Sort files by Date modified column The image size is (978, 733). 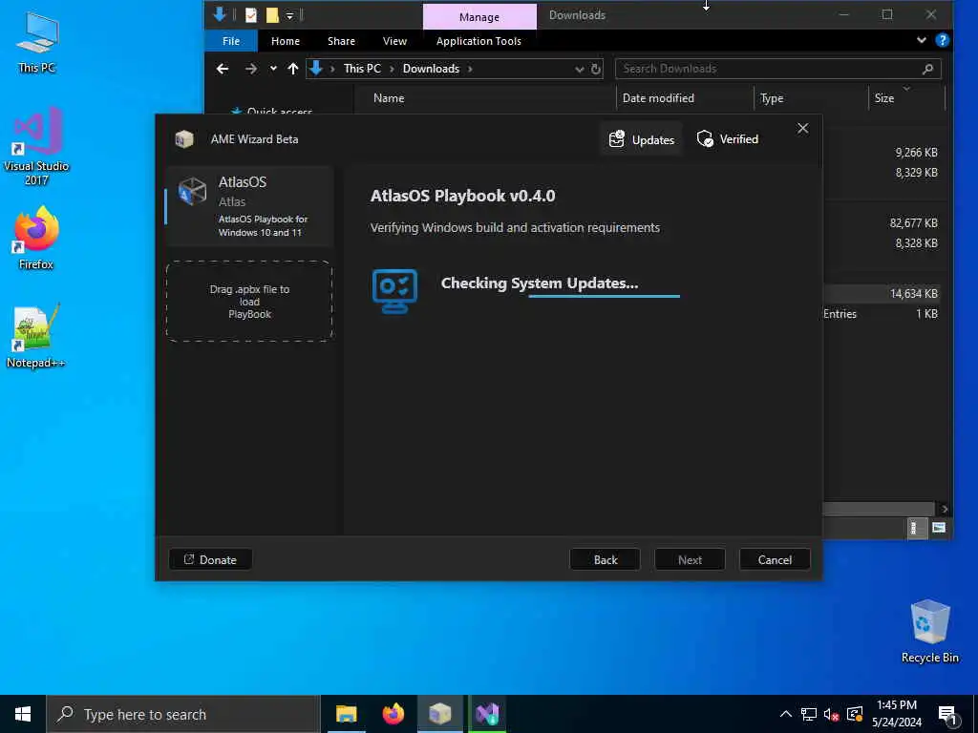pyautogui.click(x=658, y=98)
